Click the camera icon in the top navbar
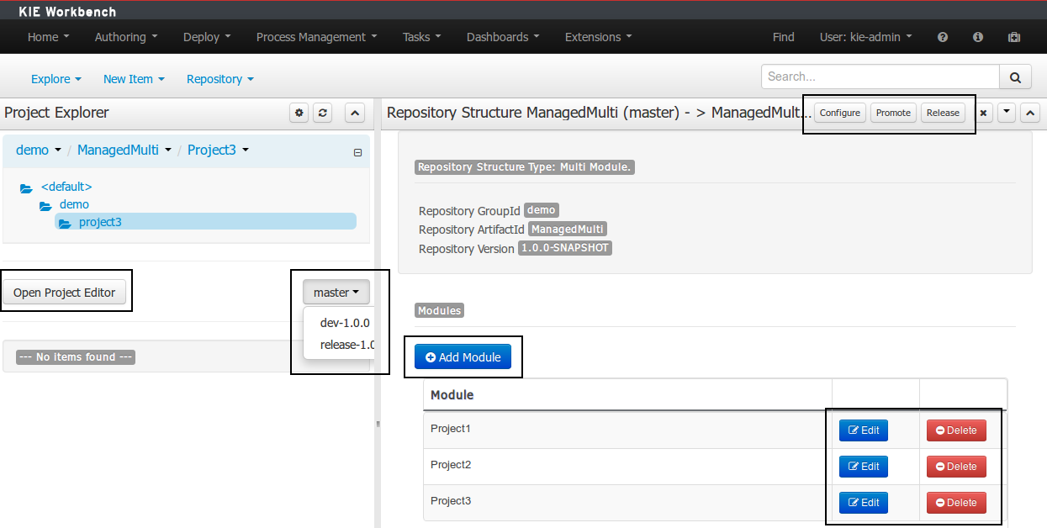The width and height of the screenshot is (1047, 528). click(1013, 36)
